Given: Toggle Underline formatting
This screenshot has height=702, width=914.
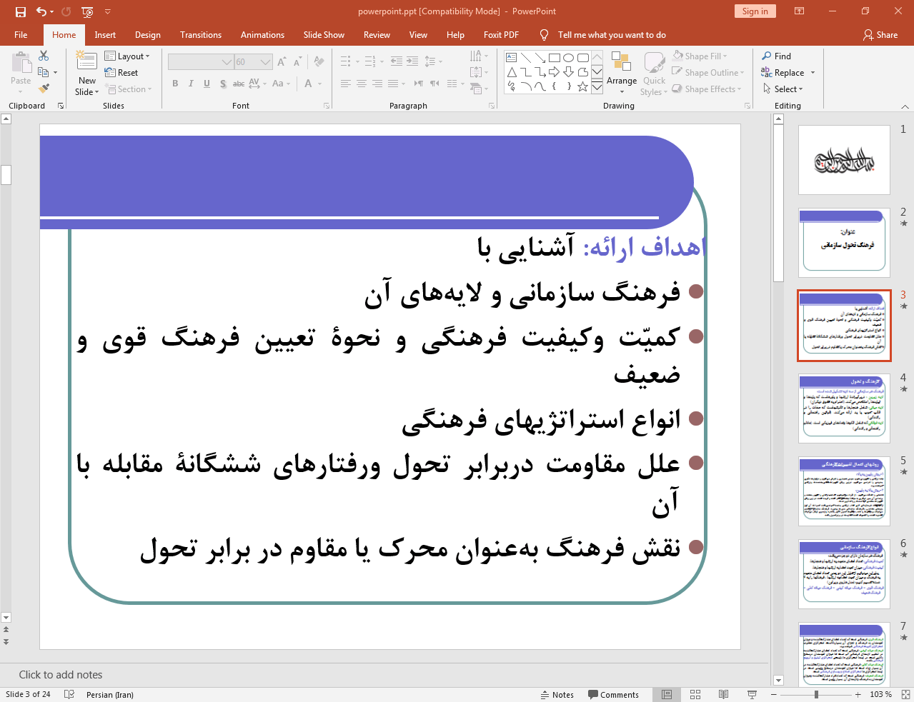Looking at the screenshot, I should (x=207, y=84).
